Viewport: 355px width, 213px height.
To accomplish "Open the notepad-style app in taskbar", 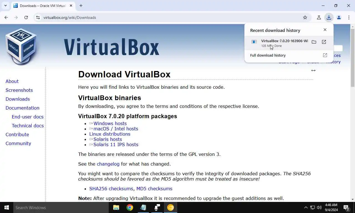I will tap(143, 207).
